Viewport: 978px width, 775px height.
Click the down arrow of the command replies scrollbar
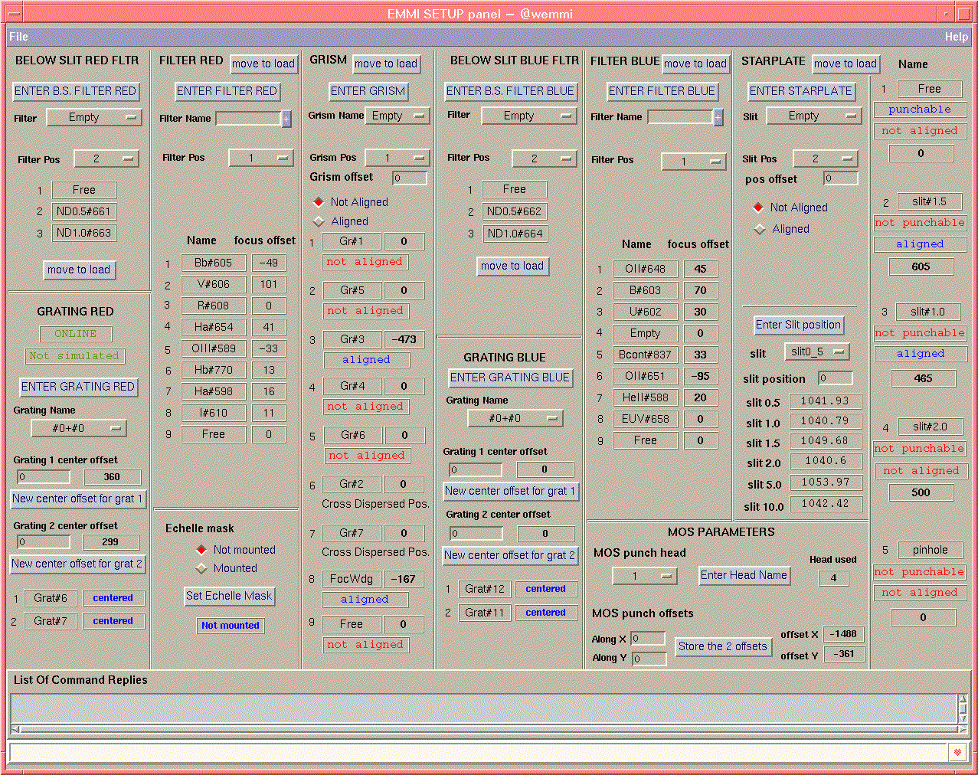(x=962, y=718)
